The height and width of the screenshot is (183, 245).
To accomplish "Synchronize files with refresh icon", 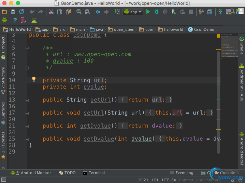I will [x=21, y=12].
